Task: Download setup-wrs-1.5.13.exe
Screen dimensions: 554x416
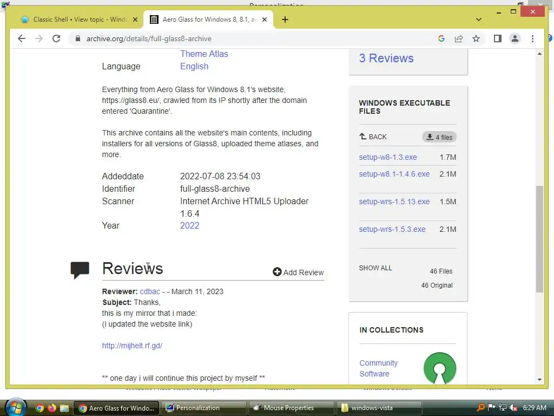Action: click(394, 201)
